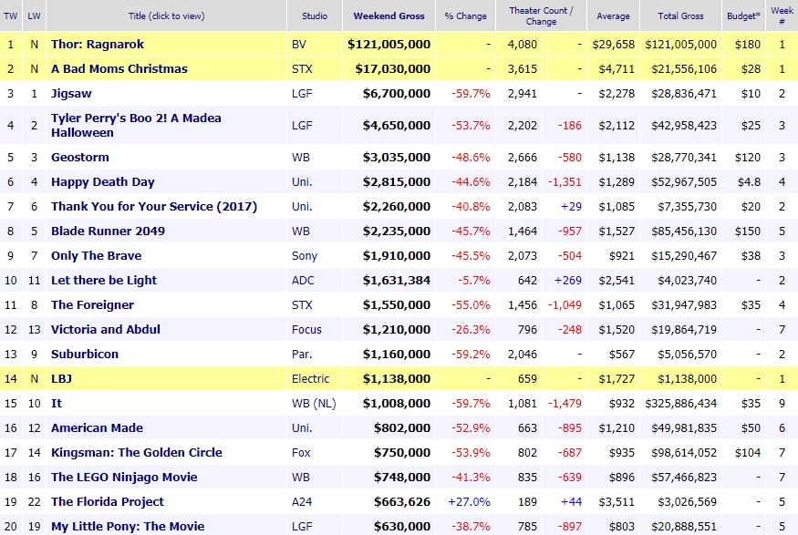798x535 pixels.
Task: Select the $29,658 average for Thor
Action: tap(613, 45)
